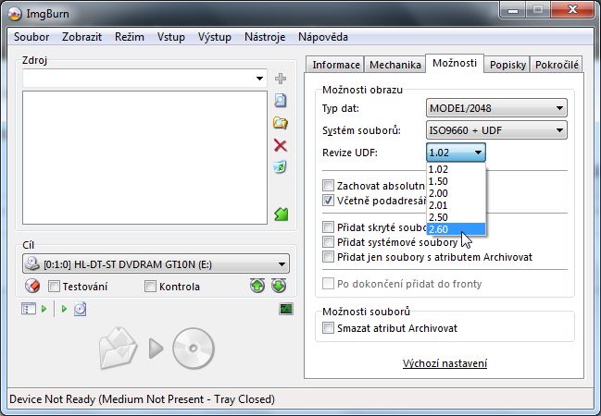
Task: Minimize the ImgBurn window
Action: click(513, 10)
